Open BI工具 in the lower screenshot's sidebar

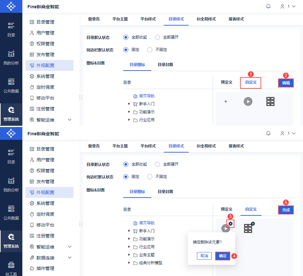tap(11, 269)
